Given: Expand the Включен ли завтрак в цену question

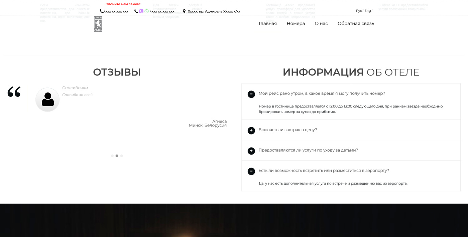Looking at the screenshot, I should point(251,131).
